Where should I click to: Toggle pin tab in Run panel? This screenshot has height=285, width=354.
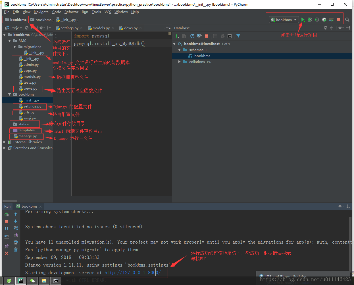point(7,246)
